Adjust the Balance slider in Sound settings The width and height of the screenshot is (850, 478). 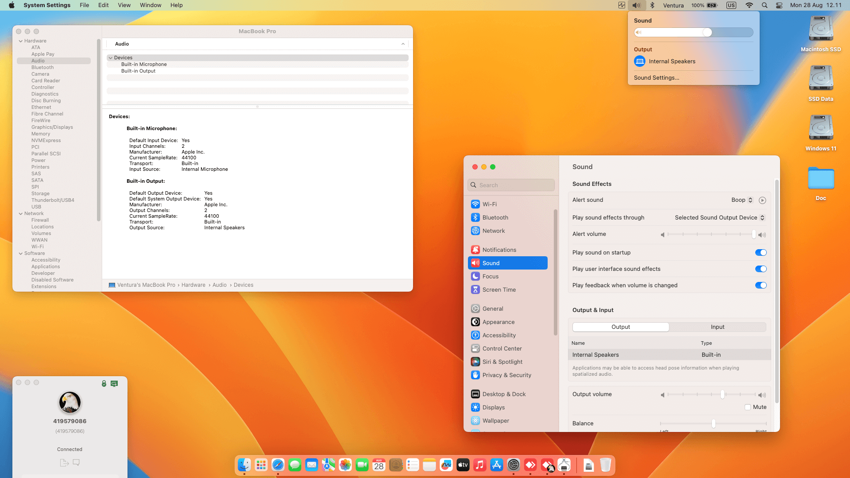pyautogui.click(x=713, y=424)
